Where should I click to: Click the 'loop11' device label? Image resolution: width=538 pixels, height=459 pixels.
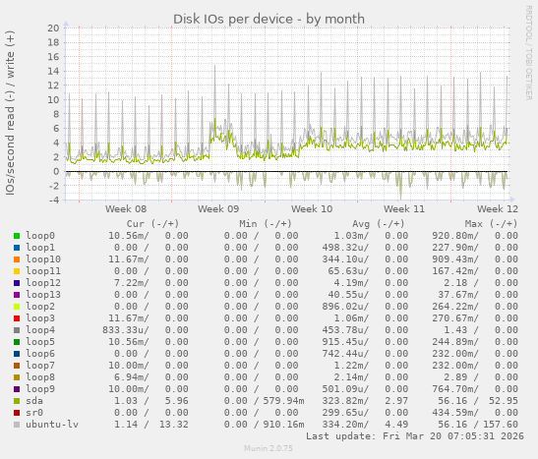click(43, 271)
